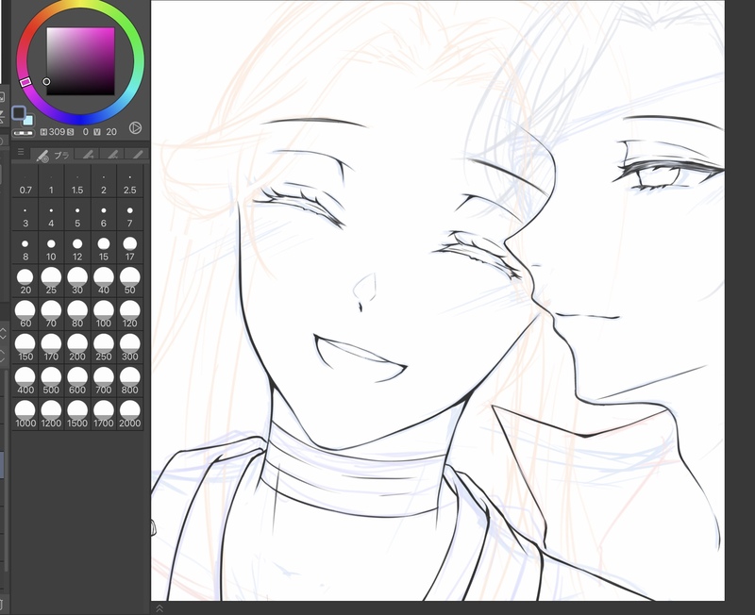Viewport: 755px width, 615px height.
Task: Select the 2000 brush size preset
Action: (129, 414)
